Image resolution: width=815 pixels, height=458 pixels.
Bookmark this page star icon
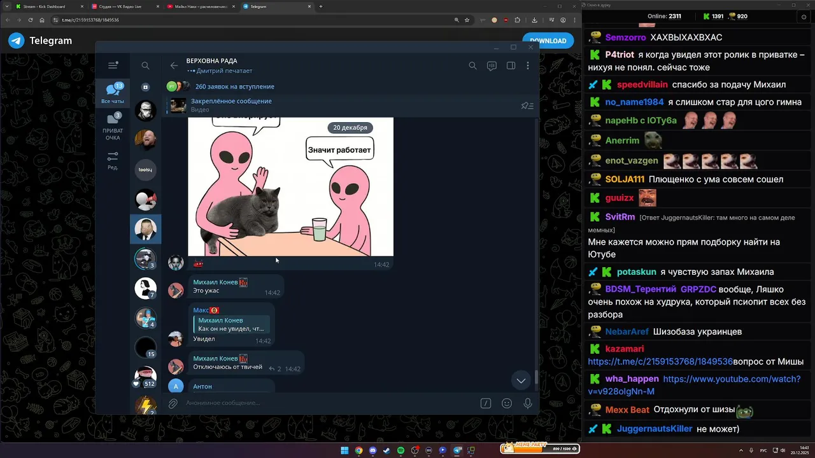click(x=467, y=20)
